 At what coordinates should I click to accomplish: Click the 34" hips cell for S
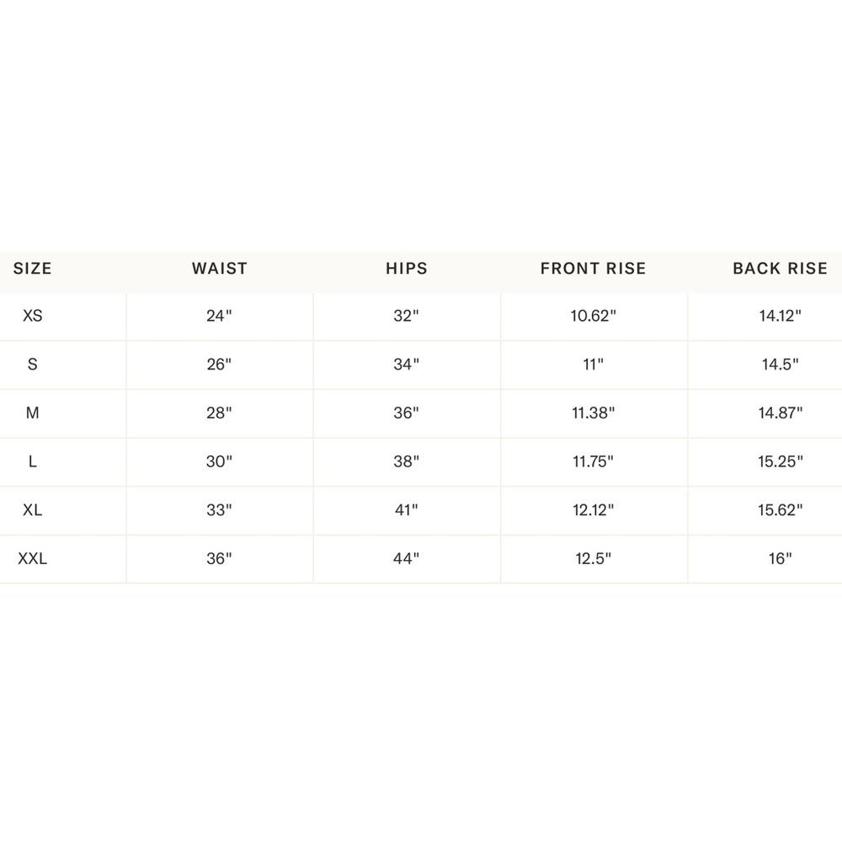pos(407,365)
